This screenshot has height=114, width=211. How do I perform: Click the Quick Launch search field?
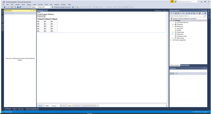tap(188, 1)
